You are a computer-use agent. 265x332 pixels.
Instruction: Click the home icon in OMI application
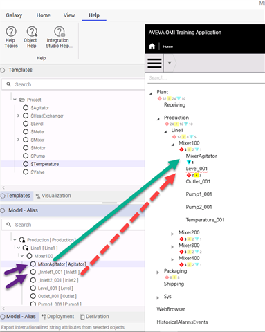point(152,46)
